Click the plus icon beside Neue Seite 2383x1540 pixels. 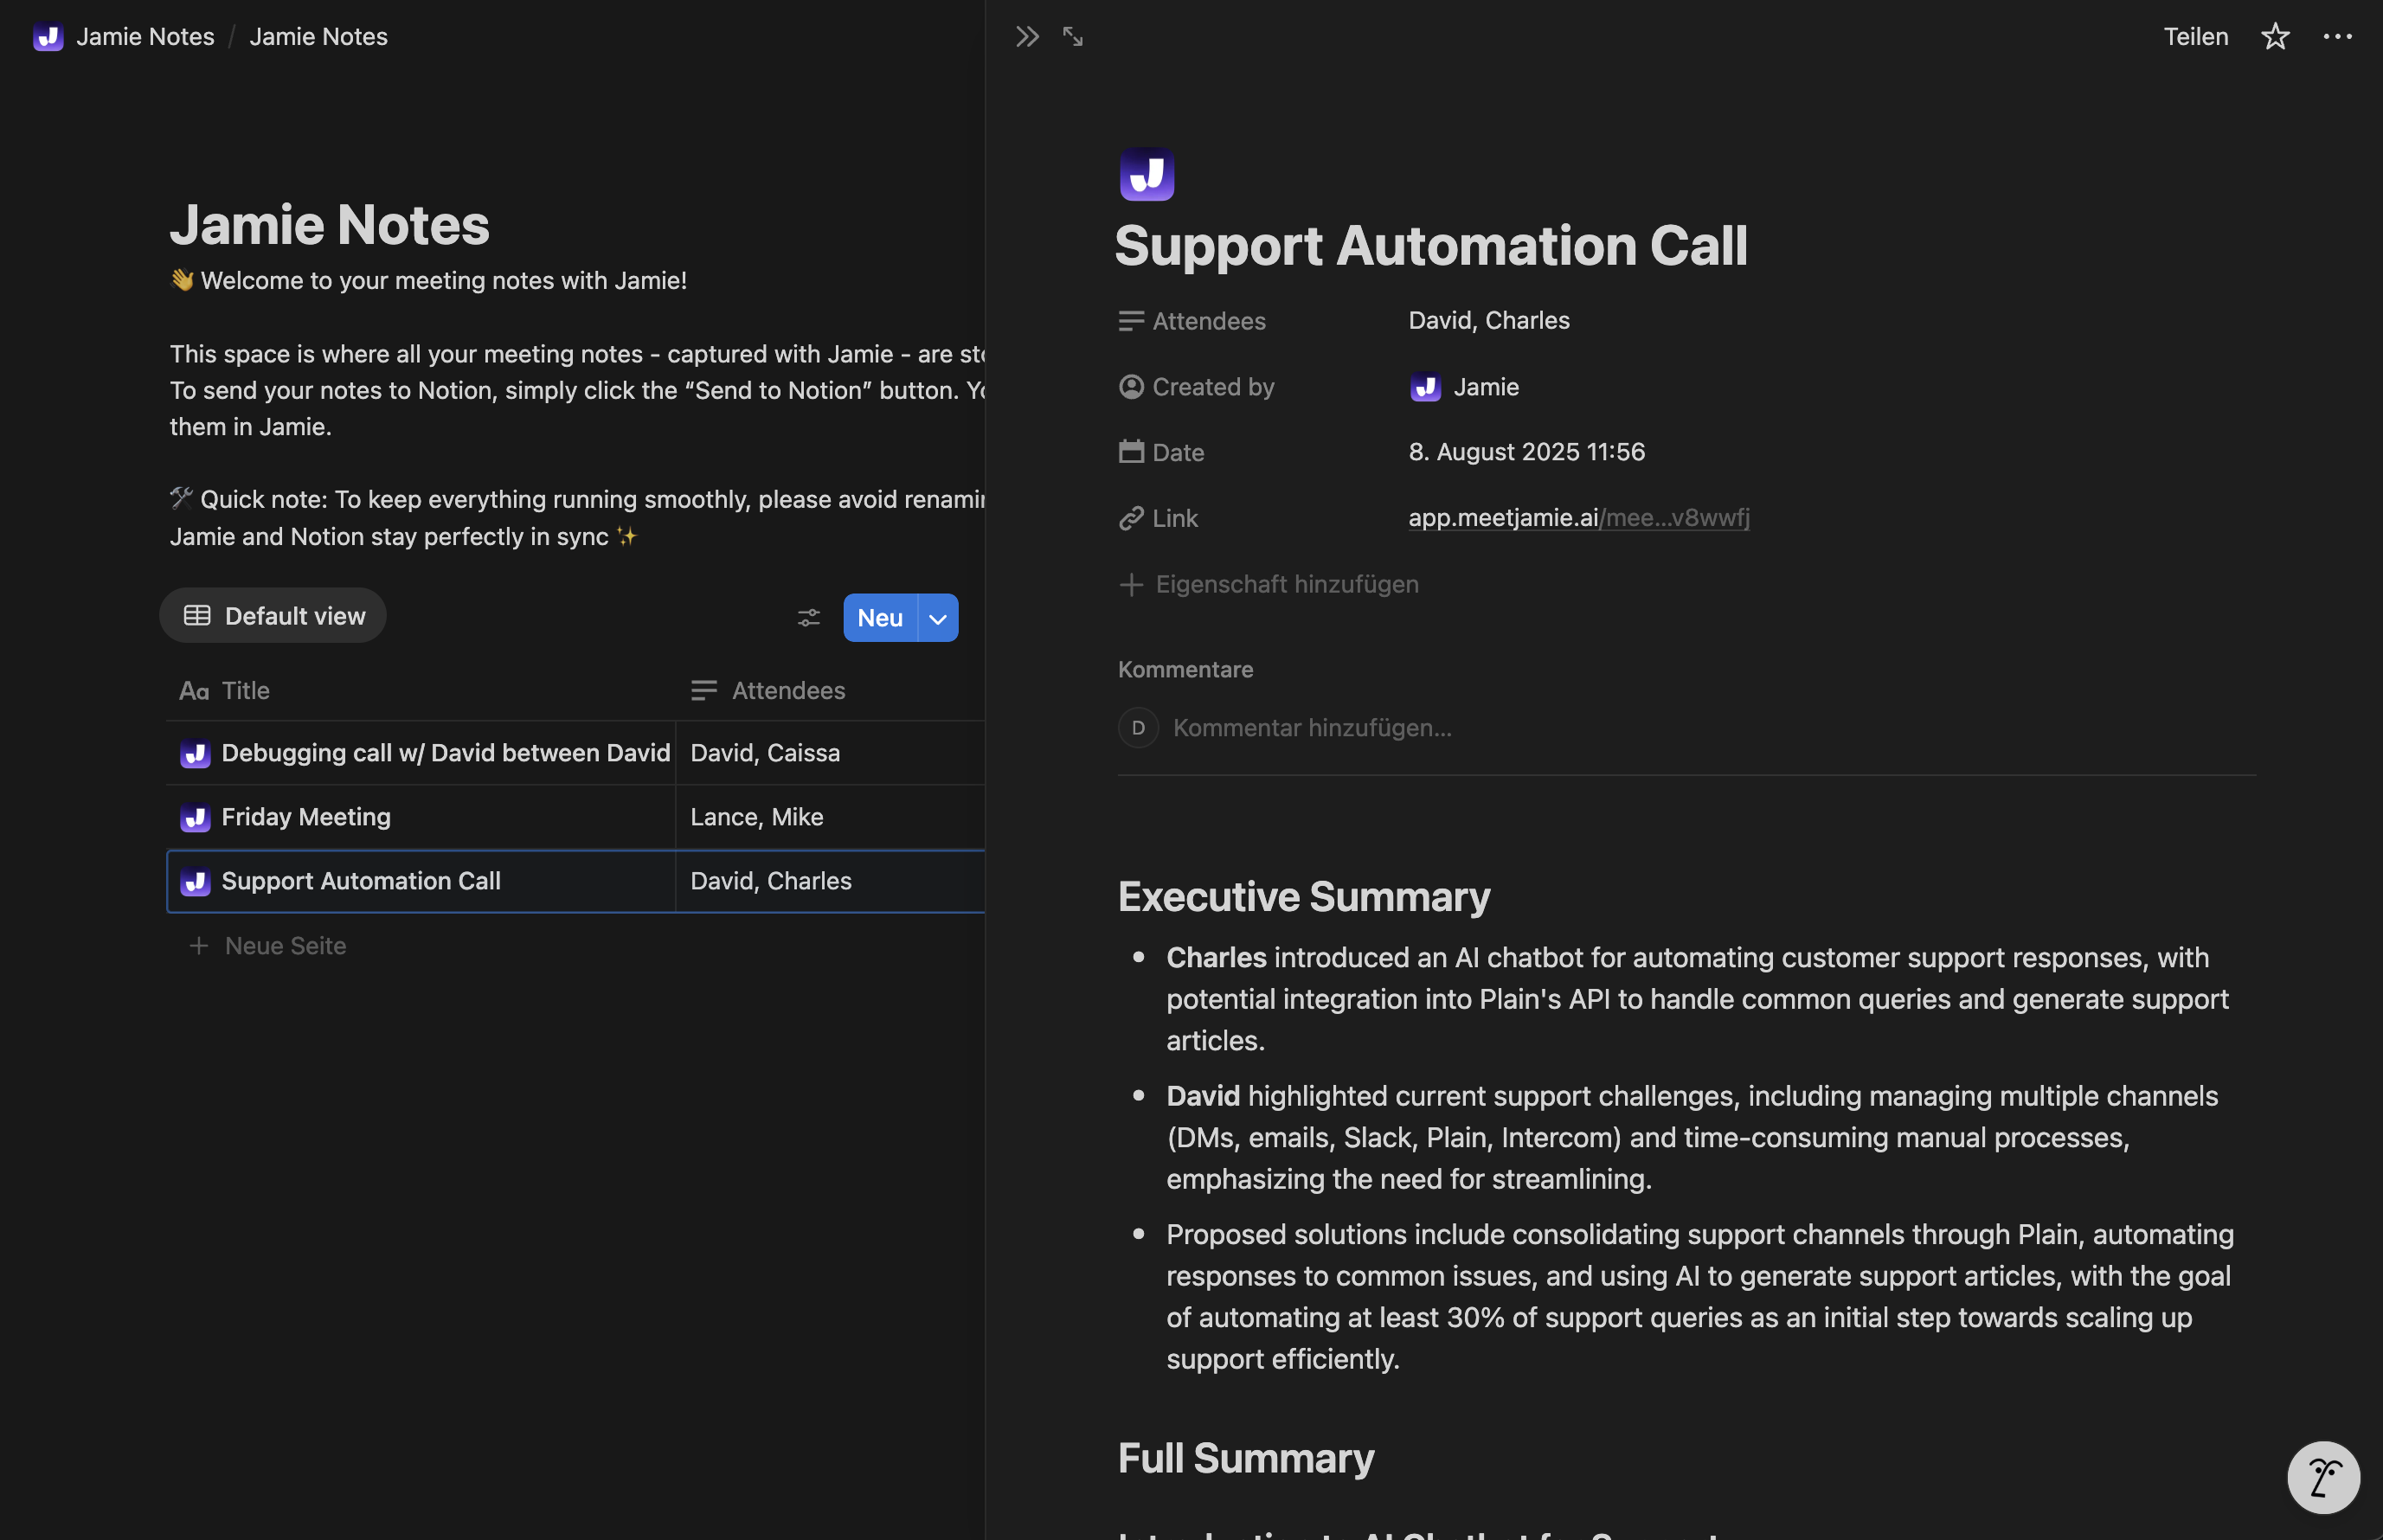coord(199,946)
